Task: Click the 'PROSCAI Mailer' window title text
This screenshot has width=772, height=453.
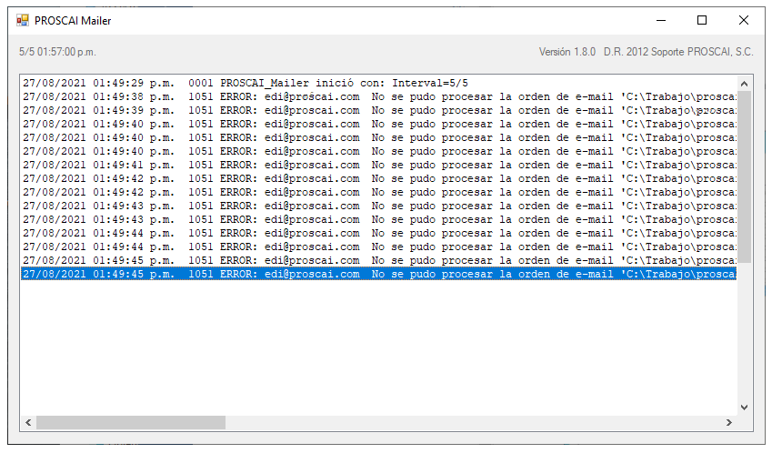Action: point(73,21)
